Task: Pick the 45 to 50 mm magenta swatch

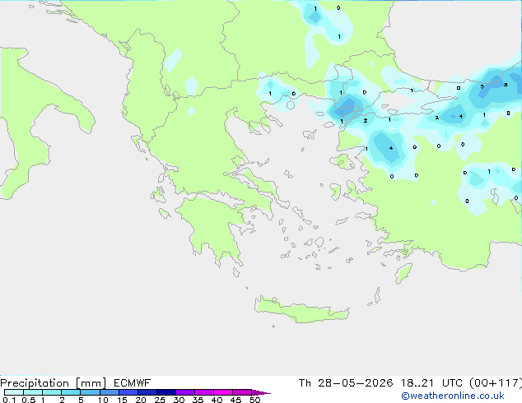Action: tap(242, 392)
